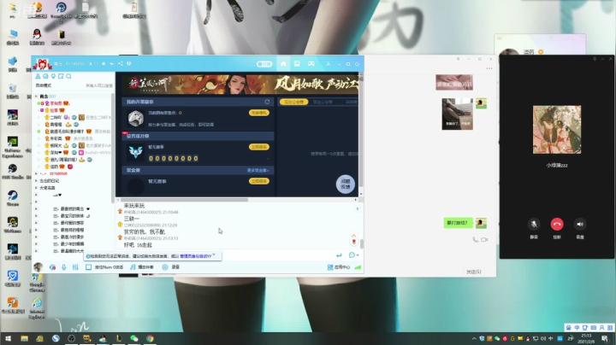Click the flower gift icon in chat
This screenshot has height=345, width=616.
click(x=353, y=241)
